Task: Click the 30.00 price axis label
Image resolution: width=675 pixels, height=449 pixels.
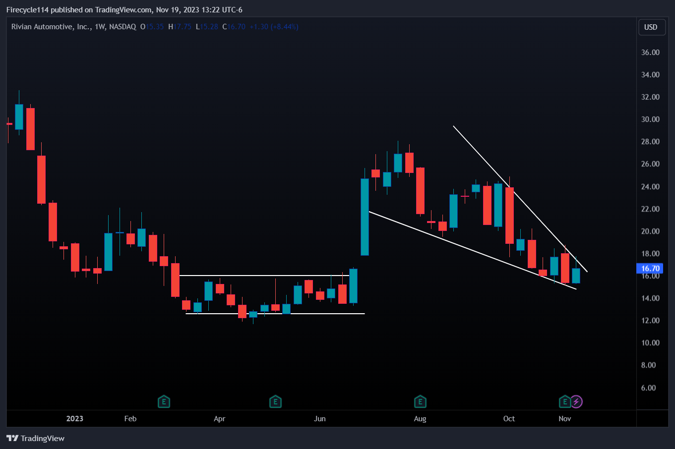Action: 650,119
